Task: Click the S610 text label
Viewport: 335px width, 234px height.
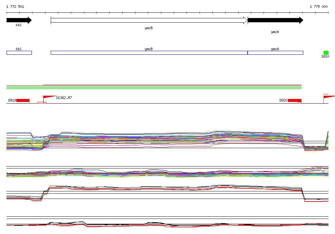Action: pos(325,57)
